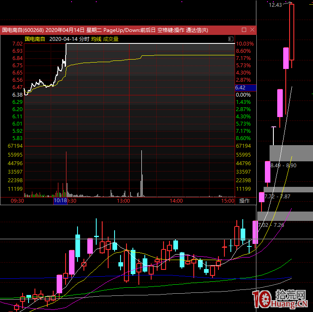This screenshot has width=313, height=312.
Task: Click the 8.60% red percent label
Action: (x=243, y=51)
